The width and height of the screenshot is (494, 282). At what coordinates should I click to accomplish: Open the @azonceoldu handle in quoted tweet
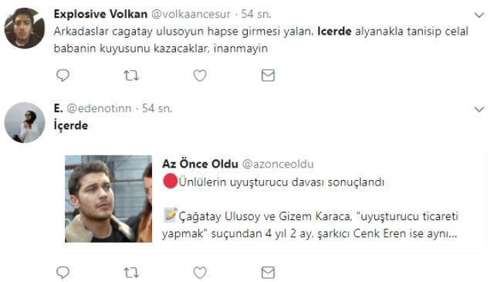coord(278,164)
